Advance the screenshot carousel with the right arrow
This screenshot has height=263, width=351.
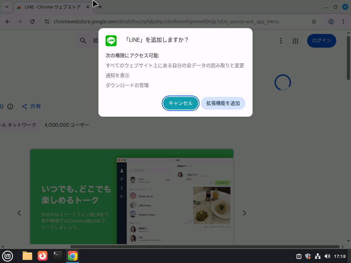244,213
